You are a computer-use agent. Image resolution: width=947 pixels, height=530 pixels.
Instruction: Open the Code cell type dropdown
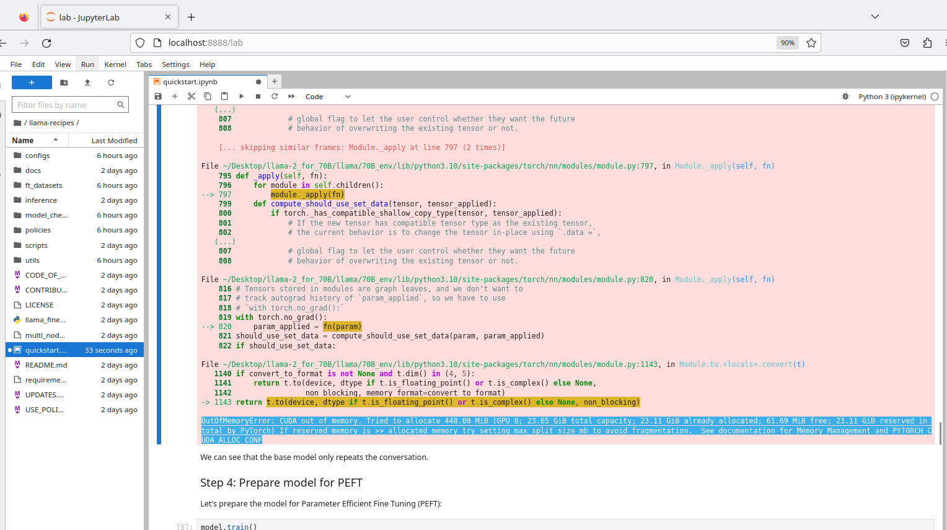[x=327, y=96]
